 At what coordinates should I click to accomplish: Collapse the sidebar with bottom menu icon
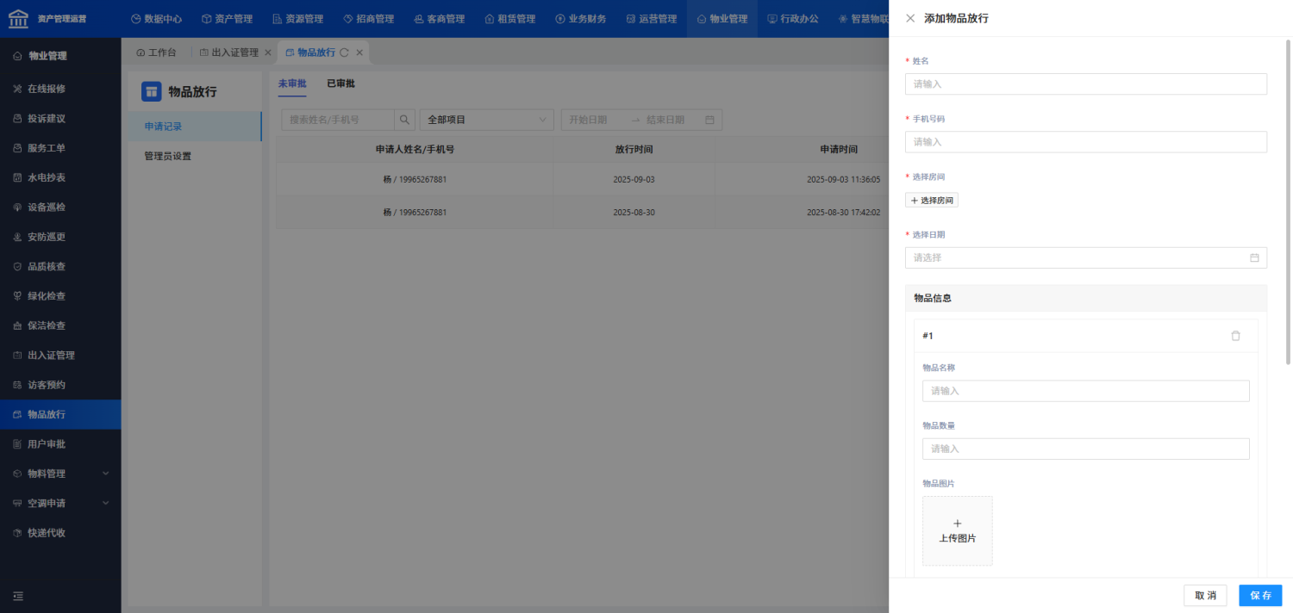coord(18,596)
